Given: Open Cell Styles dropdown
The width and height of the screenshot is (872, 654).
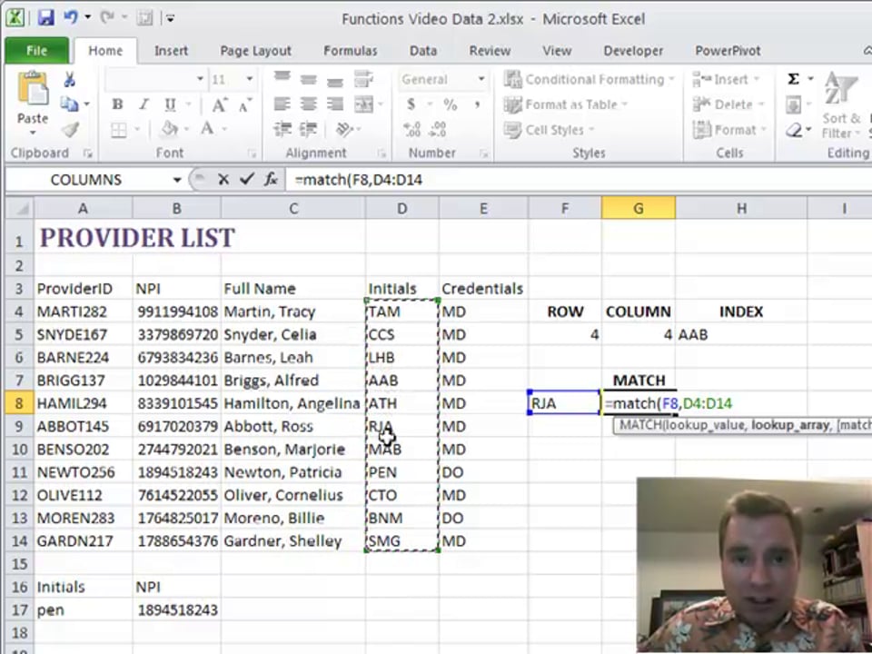Looking at the screenshot, I should [x=550, y=130].
